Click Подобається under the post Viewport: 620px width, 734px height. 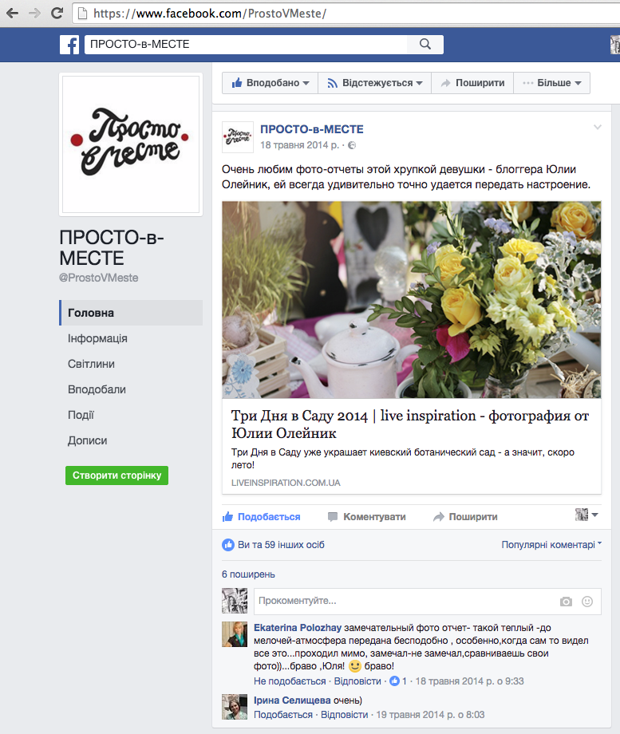[x=261, y=517]
